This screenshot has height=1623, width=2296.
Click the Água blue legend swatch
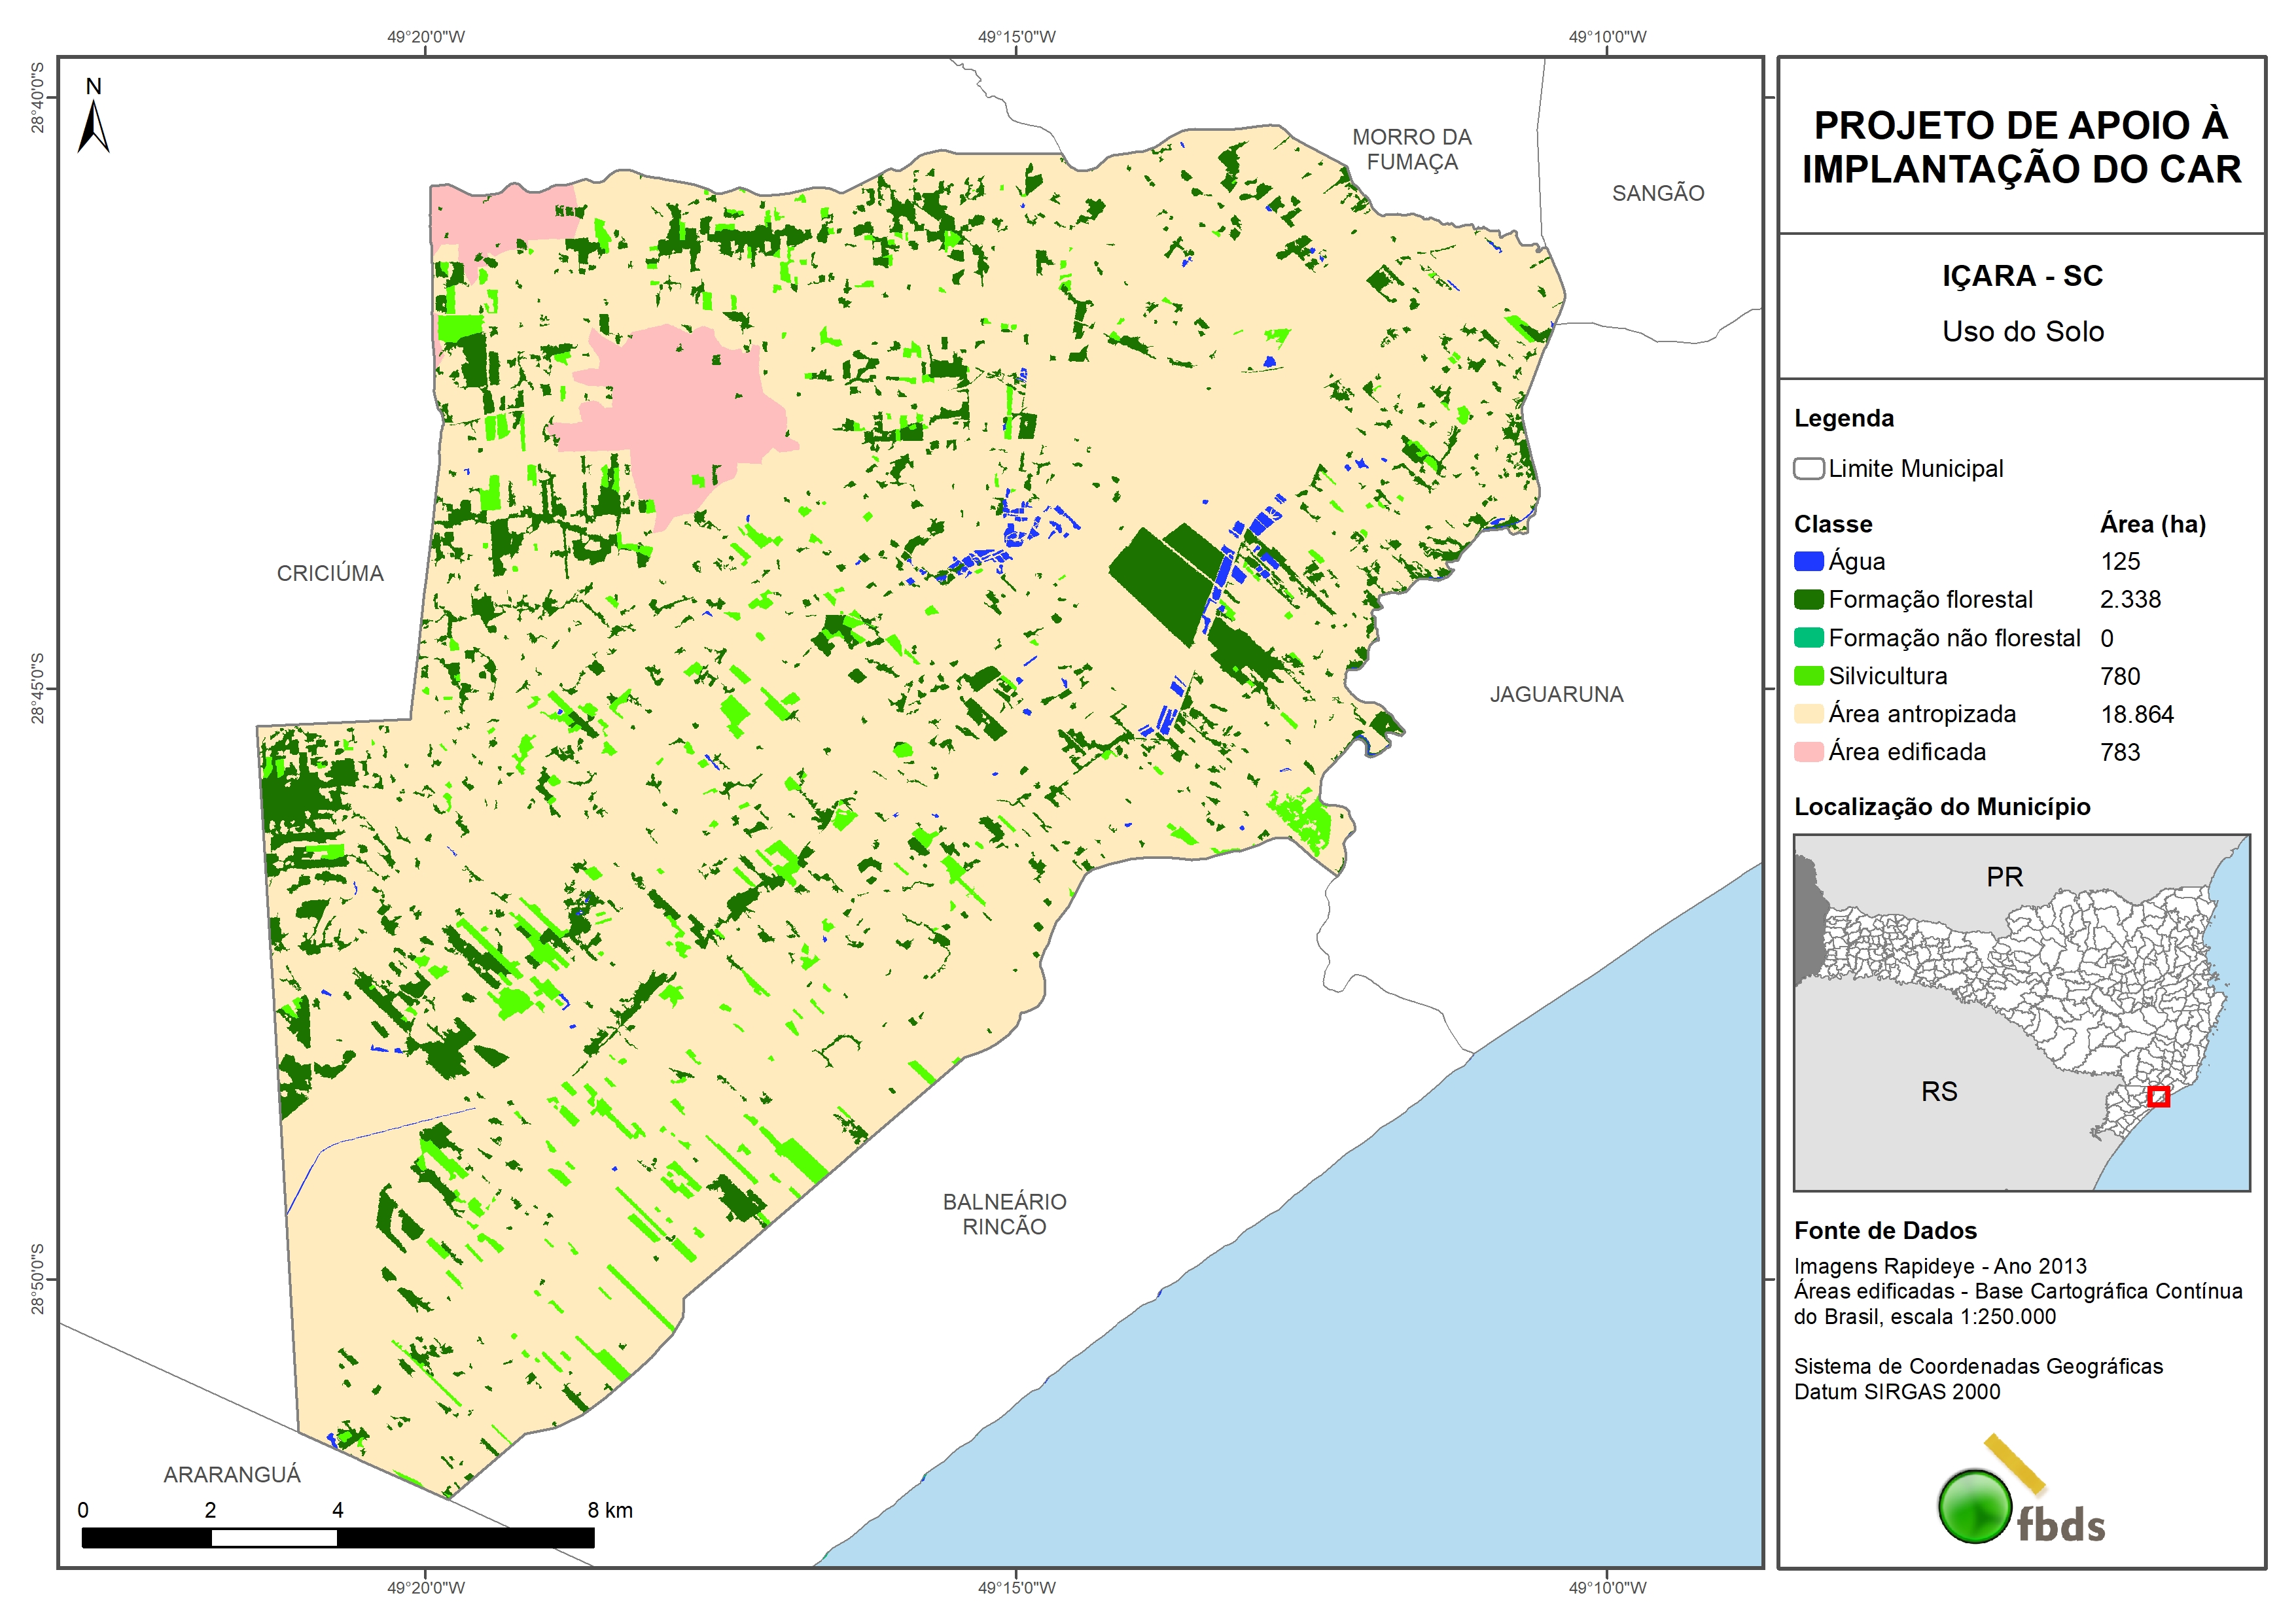tap(1808, 561)
